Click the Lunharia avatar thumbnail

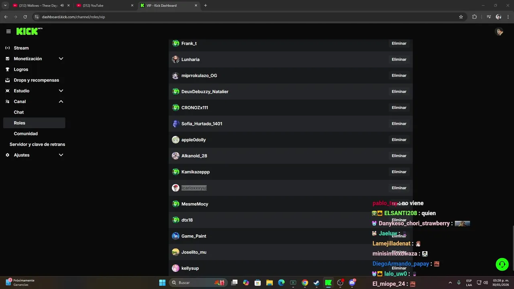click(x=175, y=59)
